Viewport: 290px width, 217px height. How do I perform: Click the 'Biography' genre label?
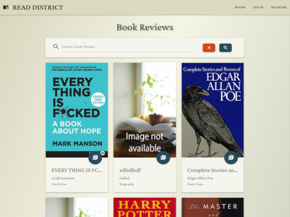pyautogui.click(x=127, y=184)
